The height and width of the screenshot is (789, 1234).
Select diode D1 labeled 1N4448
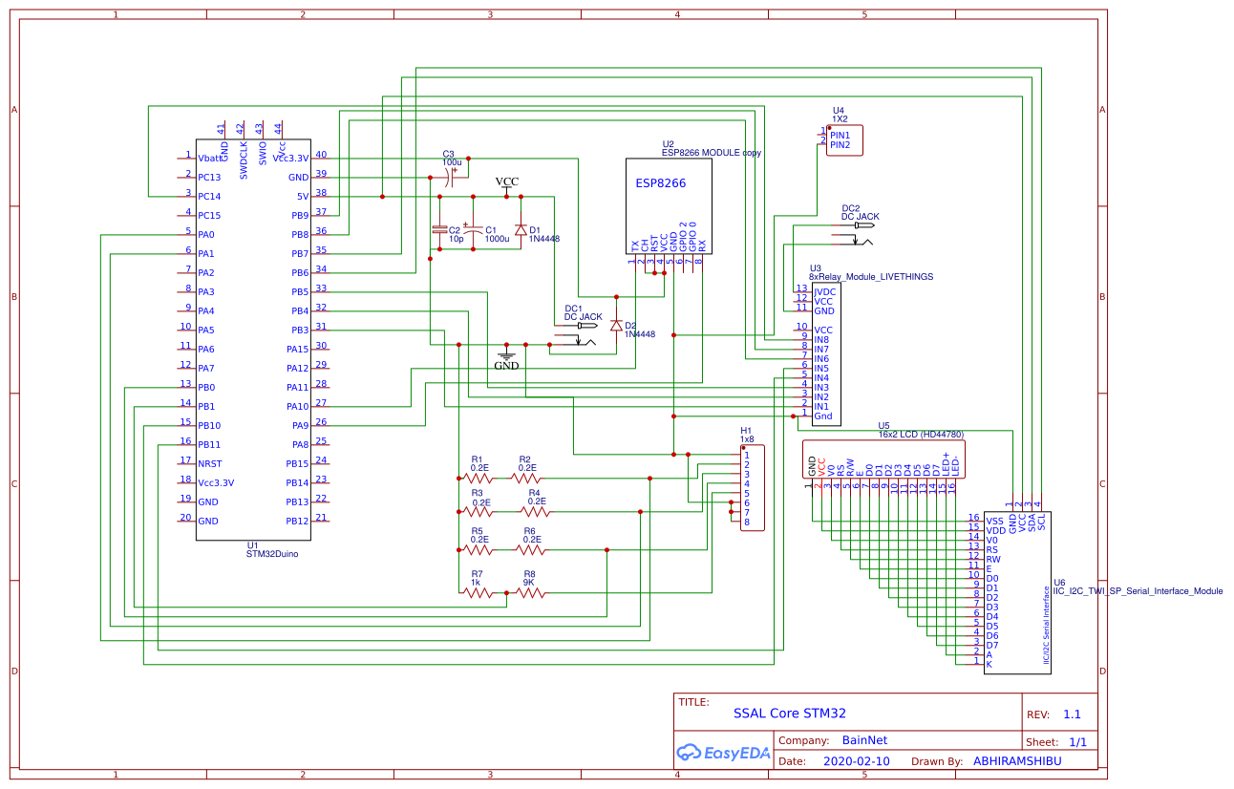click(520, 229)
